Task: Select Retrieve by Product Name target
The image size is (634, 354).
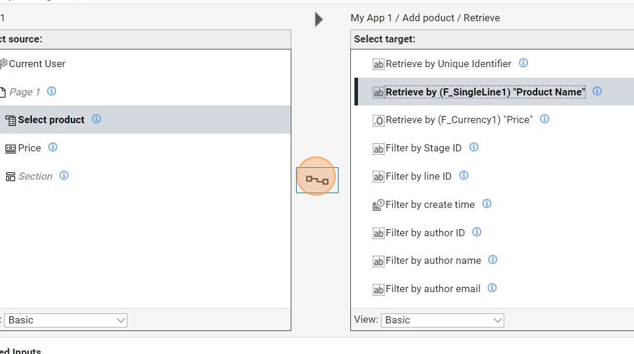Action: pos(485,92)
